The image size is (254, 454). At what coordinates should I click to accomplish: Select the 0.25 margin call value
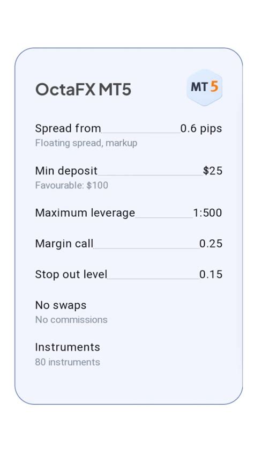tap(211, 244)
